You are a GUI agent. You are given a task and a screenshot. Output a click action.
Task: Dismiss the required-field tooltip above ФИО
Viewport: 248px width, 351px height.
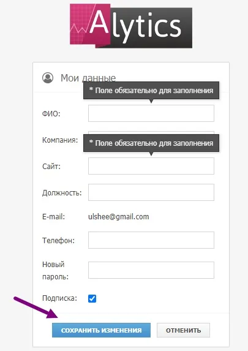(151, 91)
